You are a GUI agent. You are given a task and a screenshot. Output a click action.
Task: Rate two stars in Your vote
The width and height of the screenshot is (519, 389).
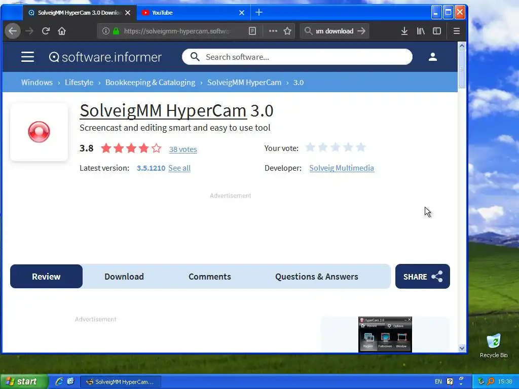[323, 147]
